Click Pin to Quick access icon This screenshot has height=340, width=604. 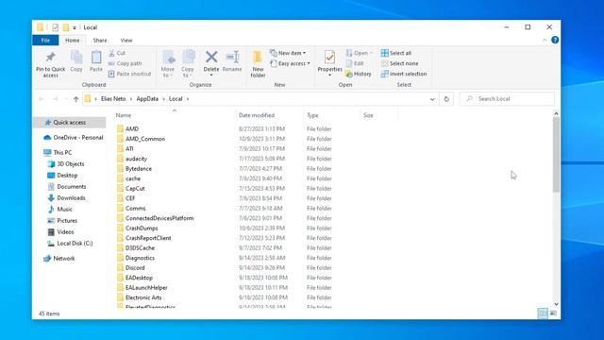click(x=50, y=58)
